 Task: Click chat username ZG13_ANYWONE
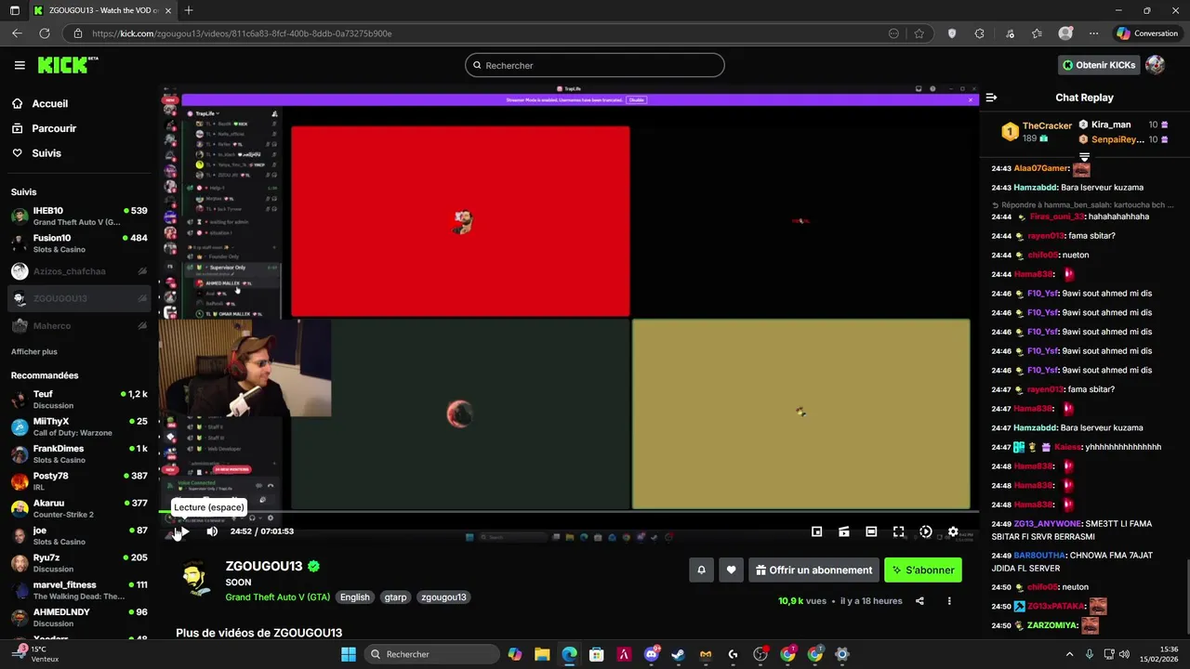(1046, 524)
